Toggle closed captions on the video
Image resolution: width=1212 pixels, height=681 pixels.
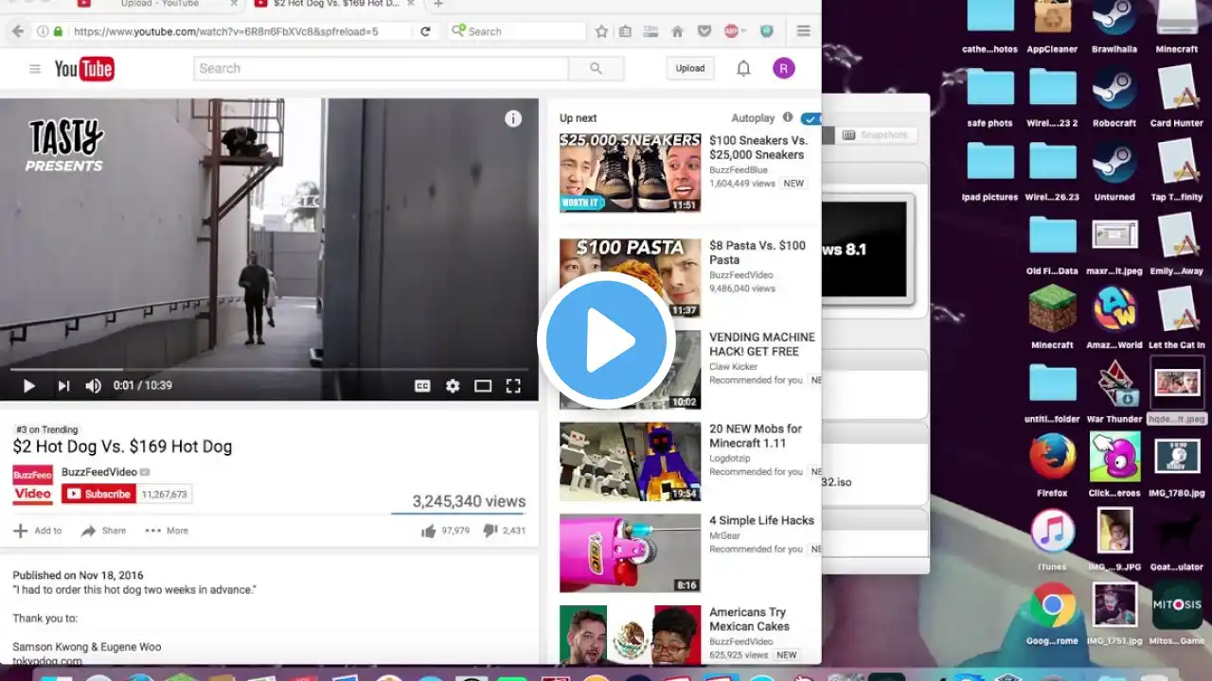[422, 386]
